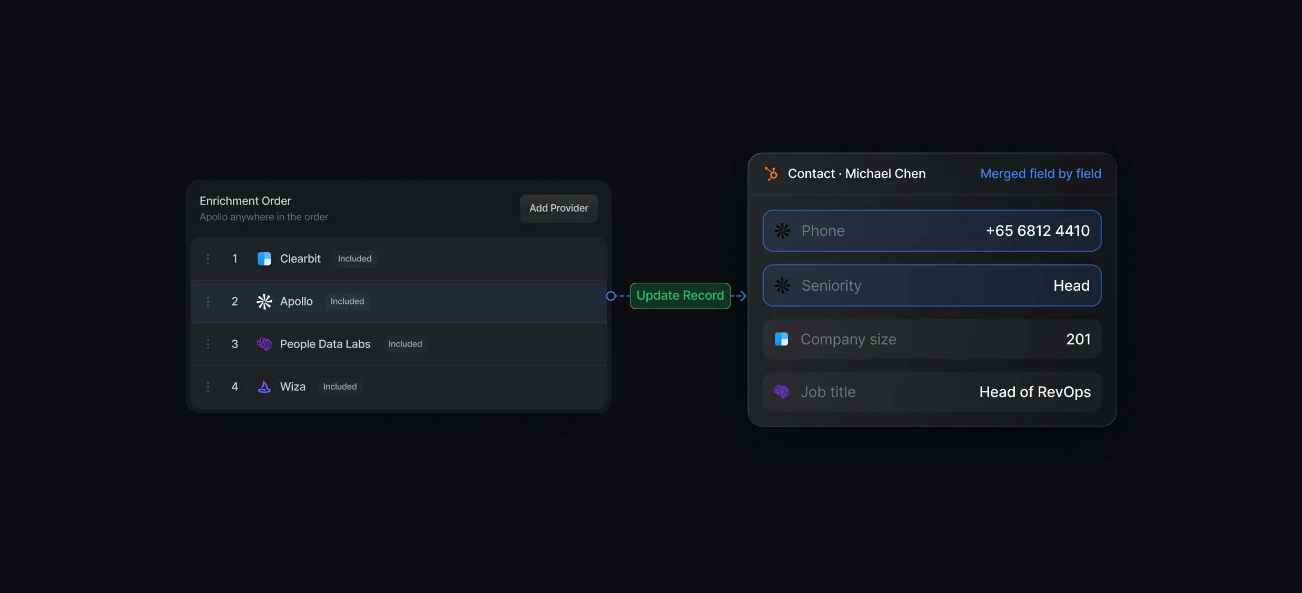Select the Apollo provider name
1302x593 pixels.
(296, 301)
